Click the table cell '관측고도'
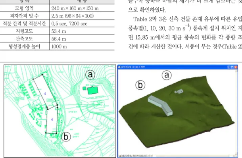 coord(24,39)
